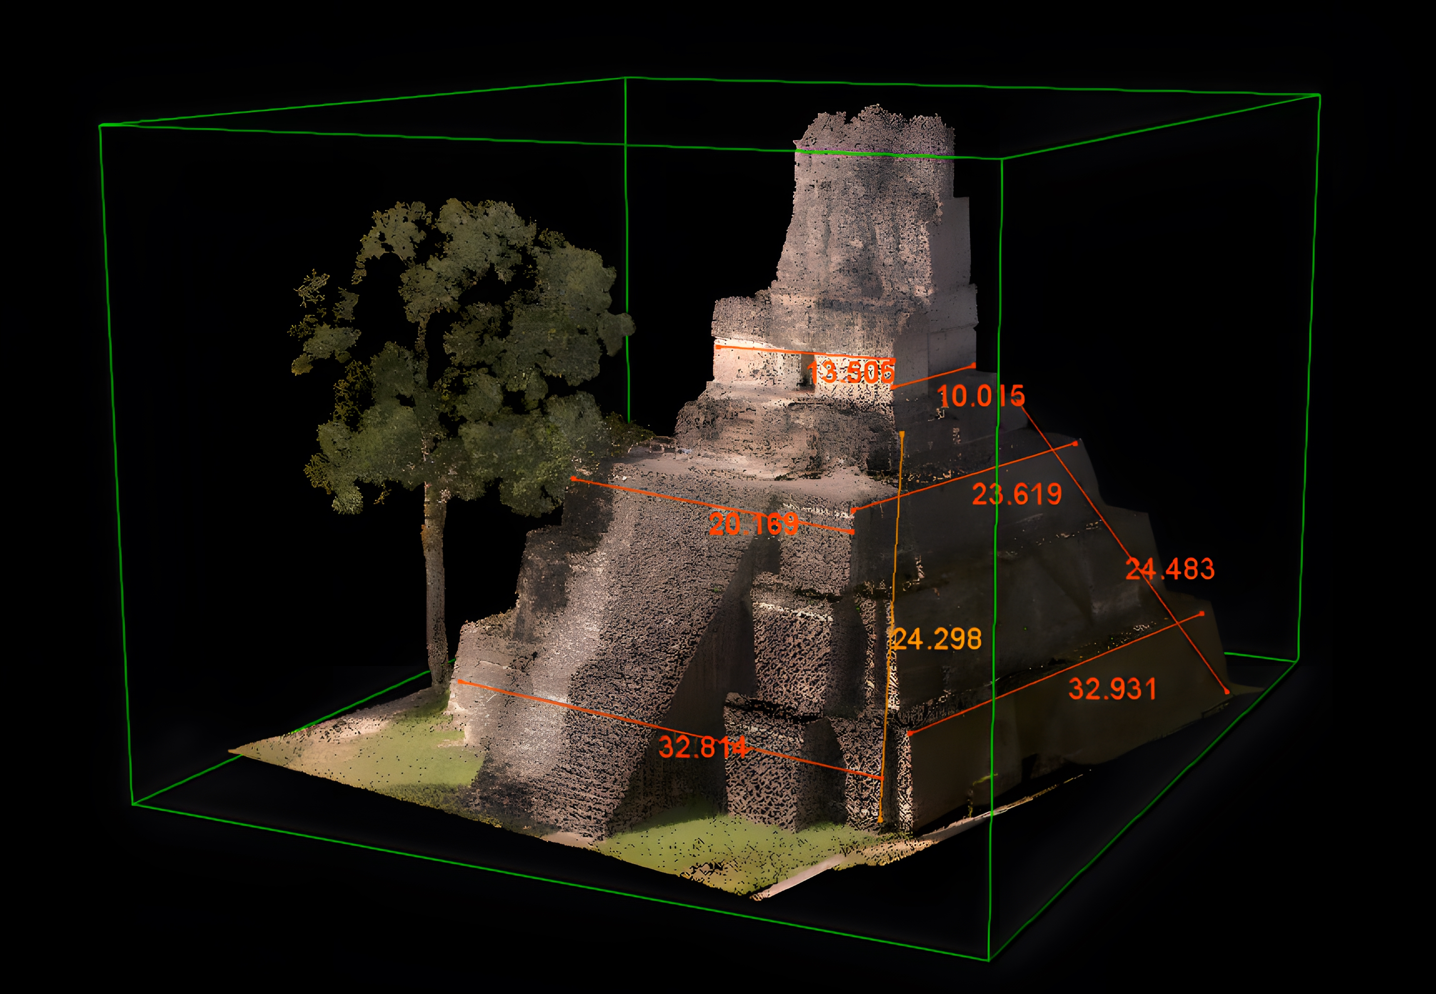Click the left endpoint of 20.169 line

573,478
